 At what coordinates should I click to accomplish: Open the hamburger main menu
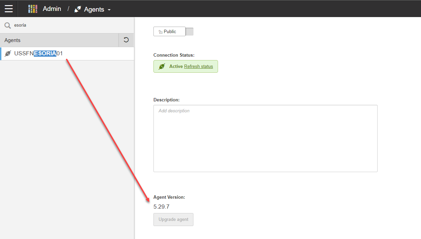click(x=9, y=9)
